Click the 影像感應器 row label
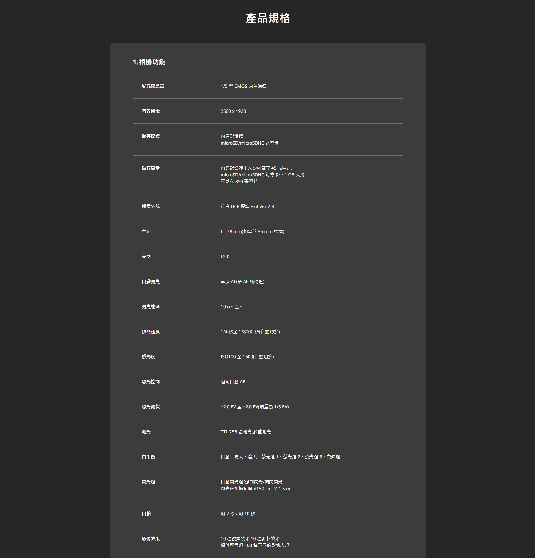 coord(153,86)
